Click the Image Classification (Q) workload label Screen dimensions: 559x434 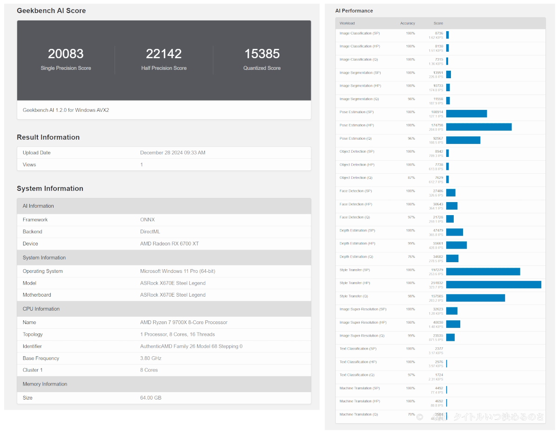point(359,60)
